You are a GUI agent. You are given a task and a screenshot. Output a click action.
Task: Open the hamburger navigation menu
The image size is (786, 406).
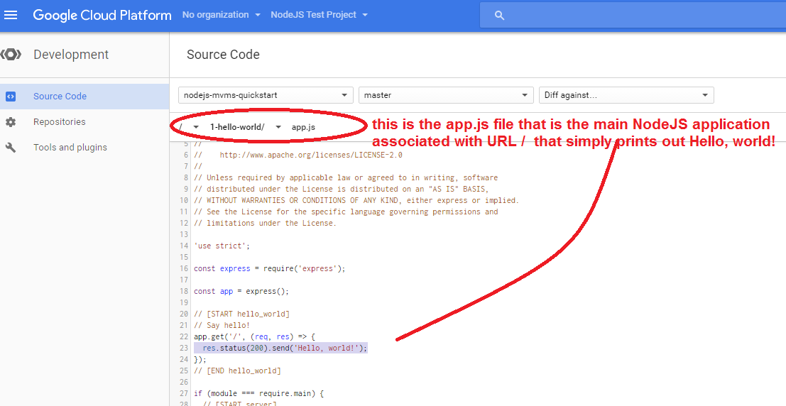click(x=11, y=15)
